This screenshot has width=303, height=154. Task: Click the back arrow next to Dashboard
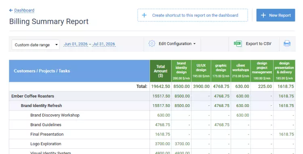click(11, 10)
